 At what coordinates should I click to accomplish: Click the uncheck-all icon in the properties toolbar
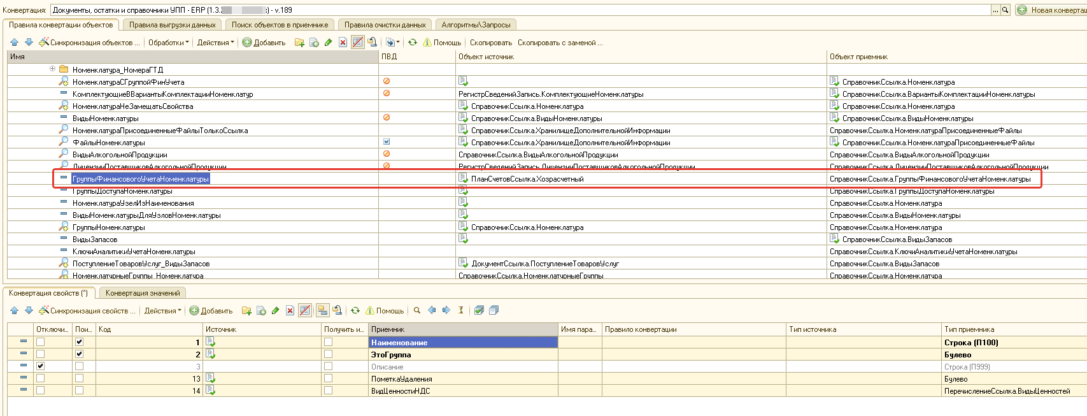point(494,311)
